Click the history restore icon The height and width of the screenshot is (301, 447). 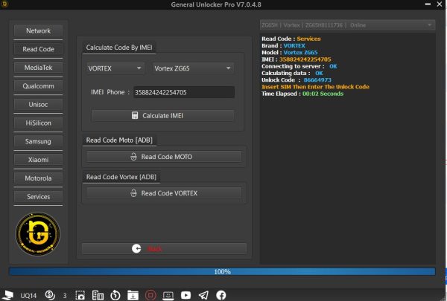point(115,295)
